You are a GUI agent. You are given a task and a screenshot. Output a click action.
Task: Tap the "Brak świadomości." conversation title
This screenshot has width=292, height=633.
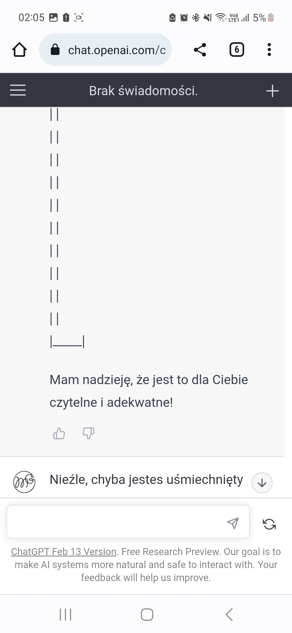tap(143, 91)
